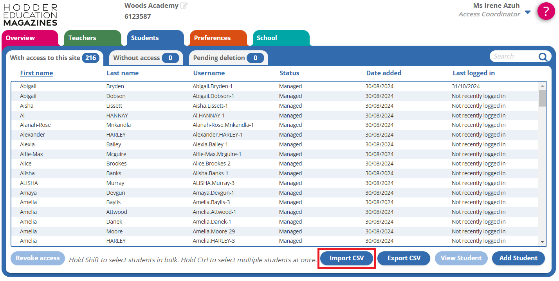Click the edit pencil icon beside Woods Academy

click(184, 6)
